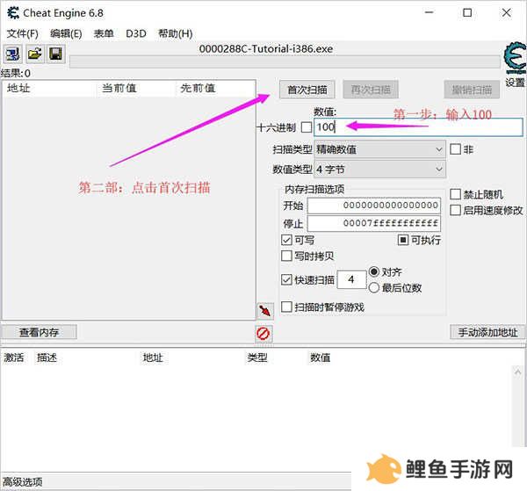Click the 手动添加地址 button

(487, 332)
